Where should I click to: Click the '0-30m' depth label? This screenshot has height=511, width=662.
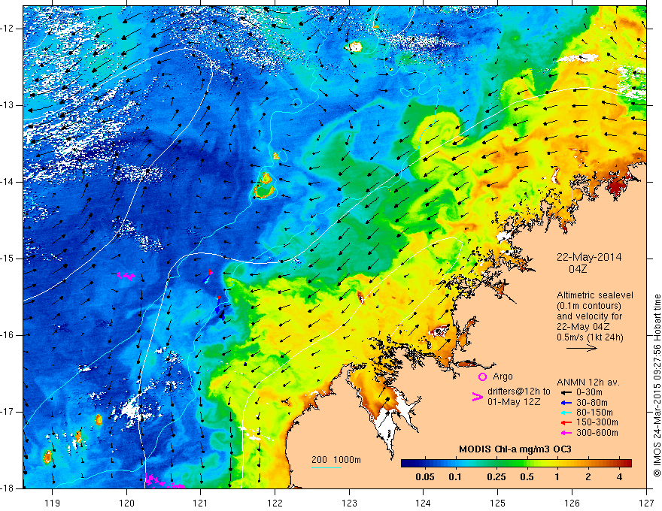(591, 392)
